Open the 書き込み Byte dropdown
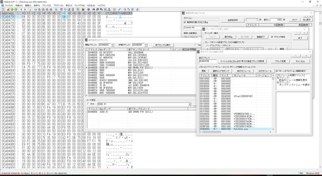Image resolution: width=322 pixels, height=176 pixels. 235,49
